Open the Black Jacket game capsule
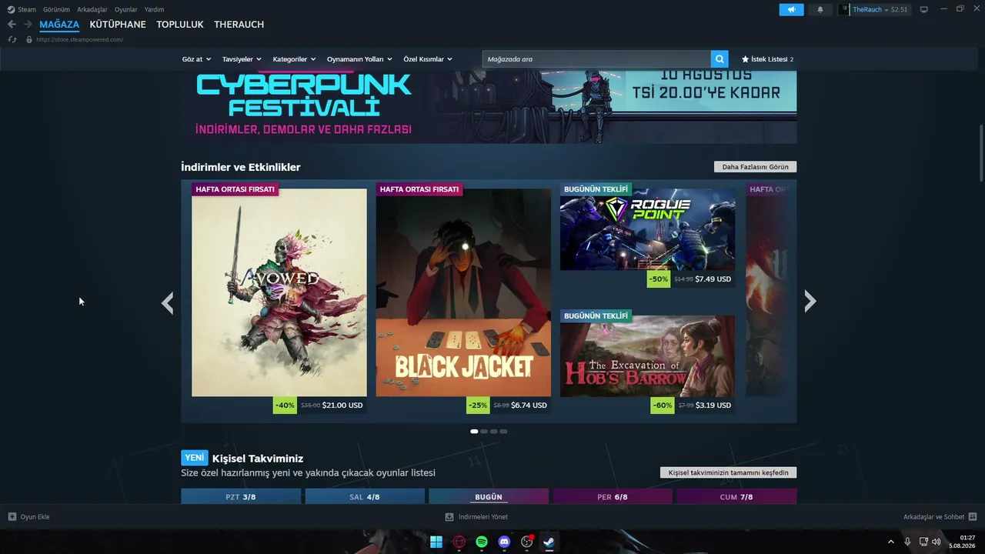Viewport: 985px width, 554px height. 463,292
